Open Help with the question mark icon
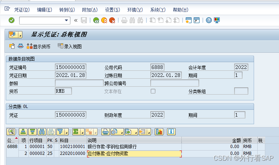The height and width of the screenshot is (165, 279). [209, 20]
